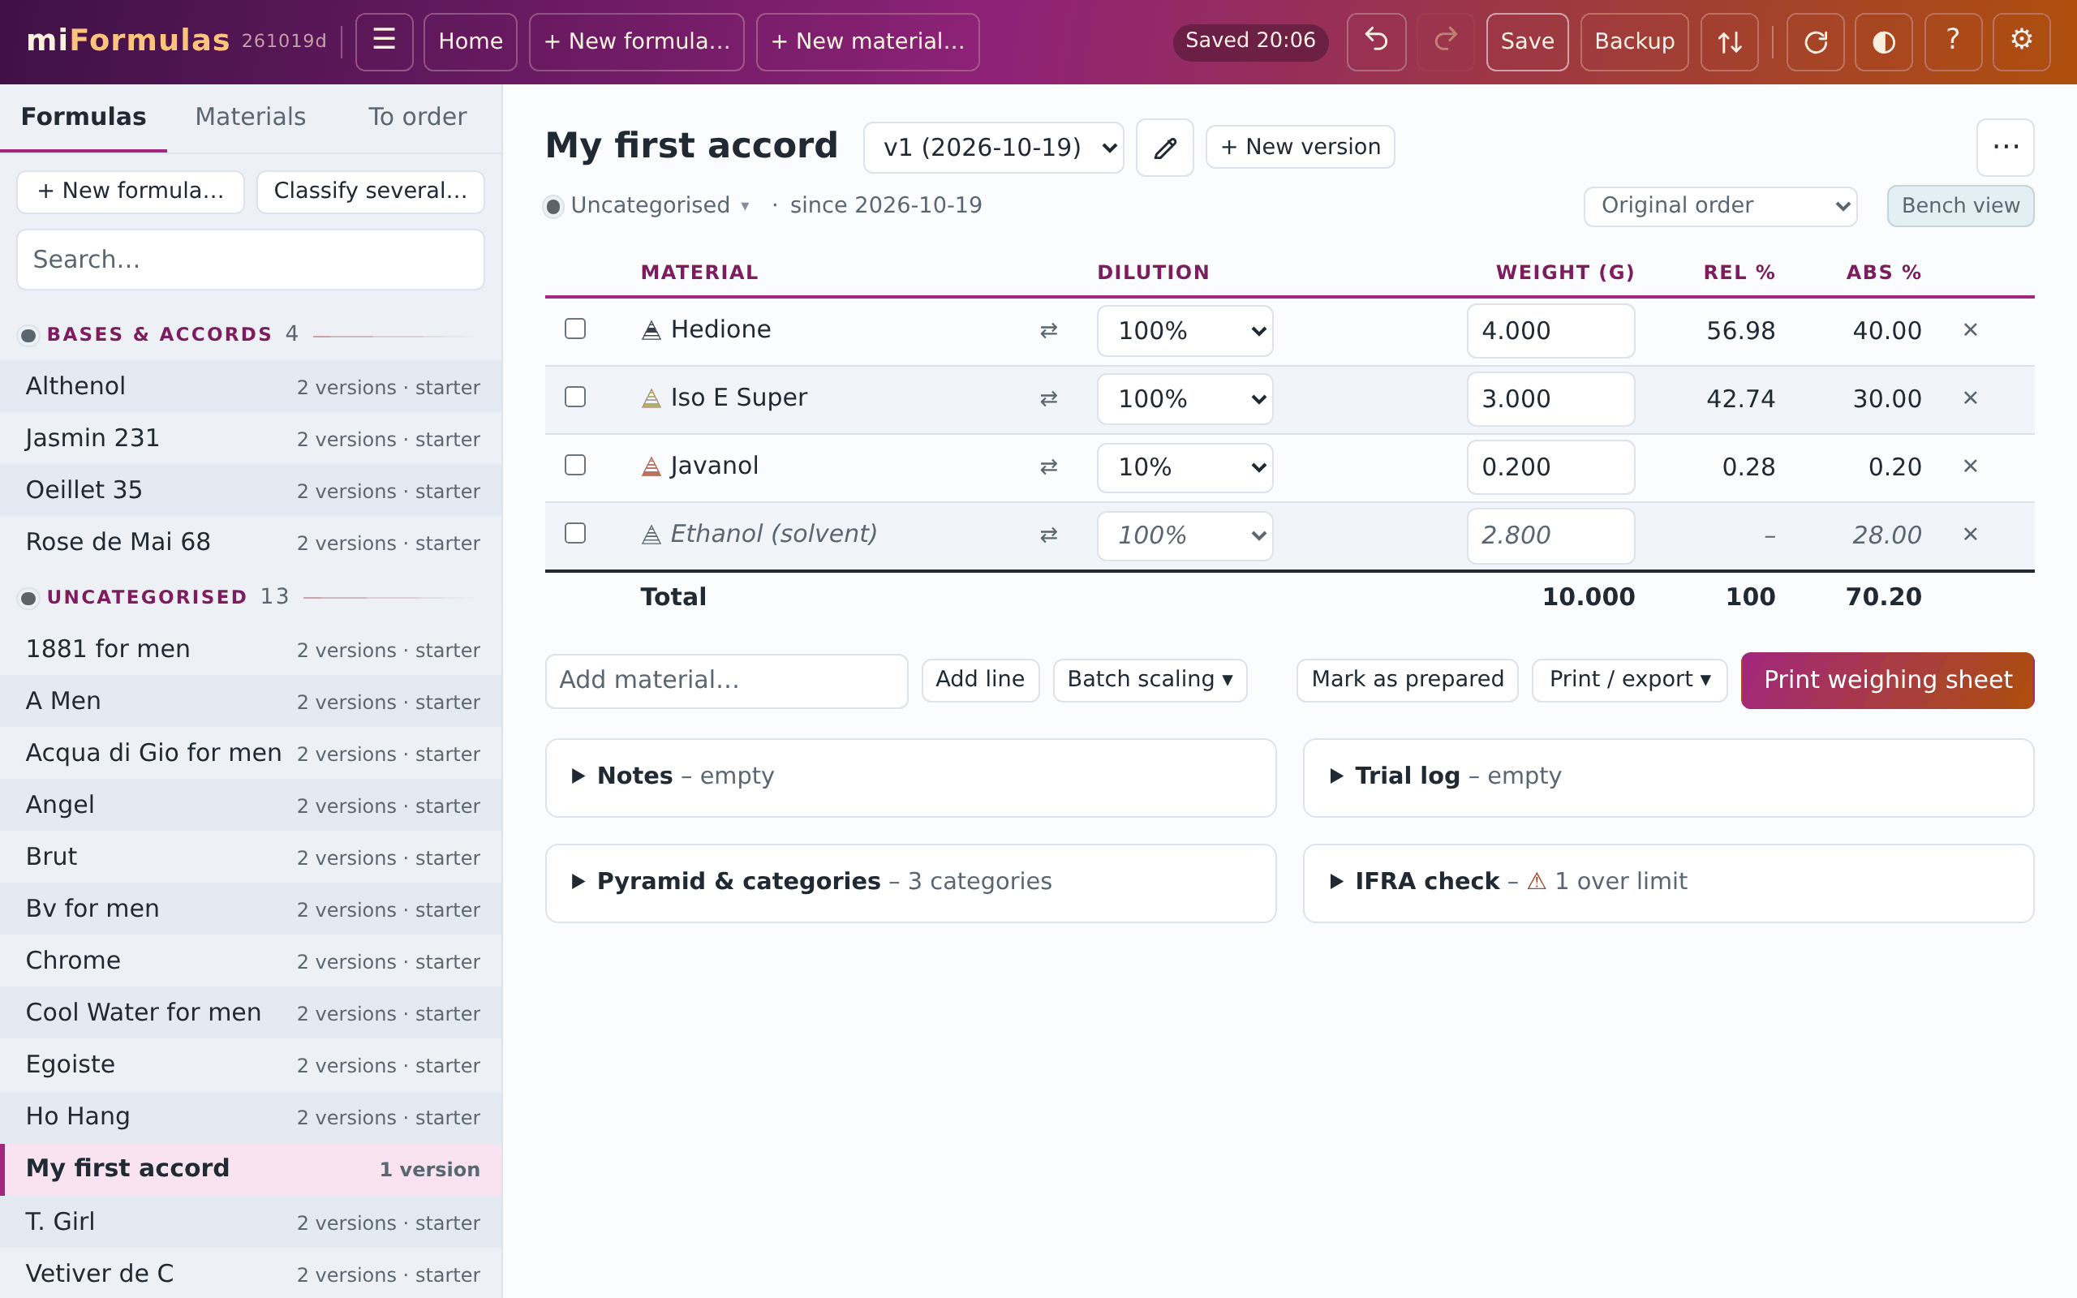Expand the Pyramid & categories section

coord(910,883)
